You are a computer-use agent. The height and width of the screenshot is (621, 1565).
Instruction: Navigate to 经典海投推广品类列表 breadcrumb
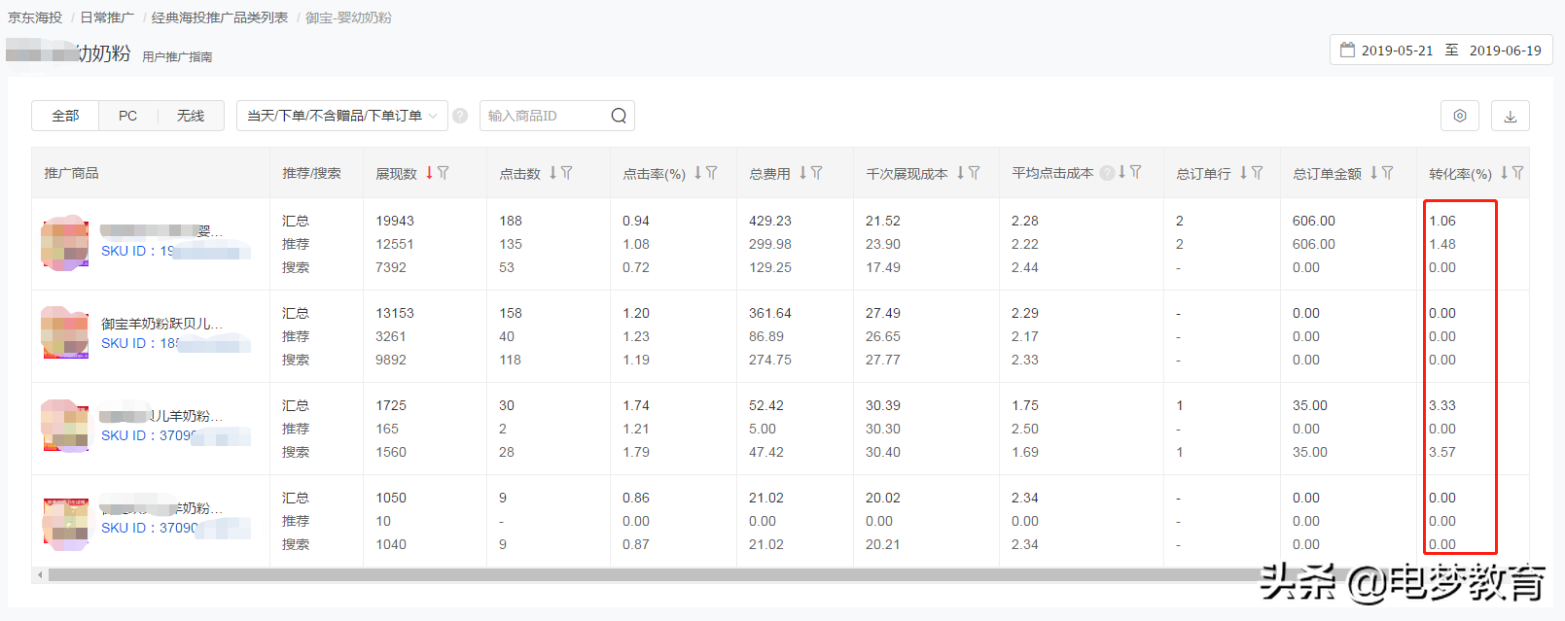220,17
